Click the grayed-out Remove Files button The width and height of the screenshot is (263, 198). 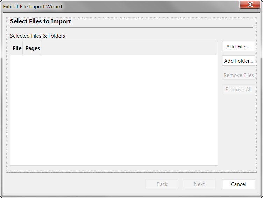pos(239,75)
